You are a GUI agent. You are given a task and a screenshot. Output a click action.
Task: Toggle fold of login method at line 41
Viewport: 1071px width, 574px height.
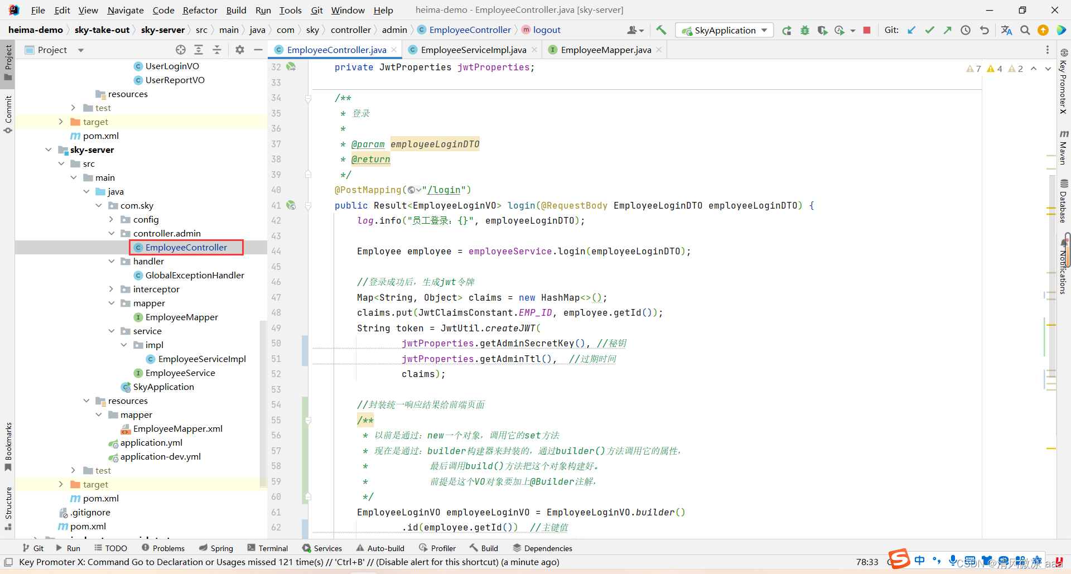pos(308,206)
